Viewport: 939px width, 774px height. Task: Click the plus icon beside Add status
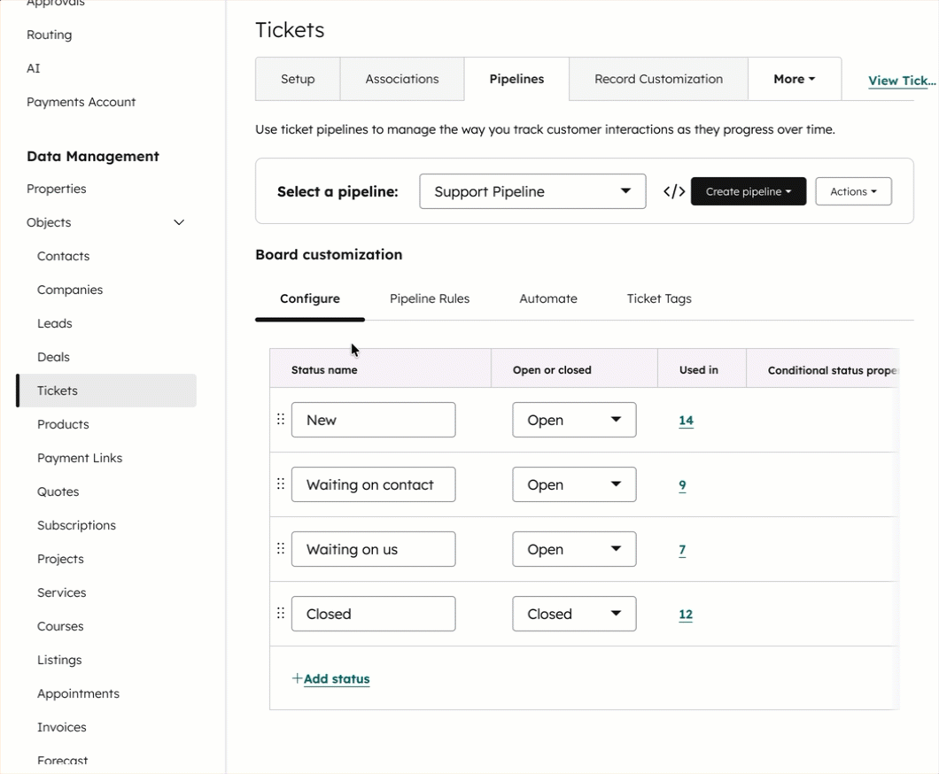pos(297,678)
